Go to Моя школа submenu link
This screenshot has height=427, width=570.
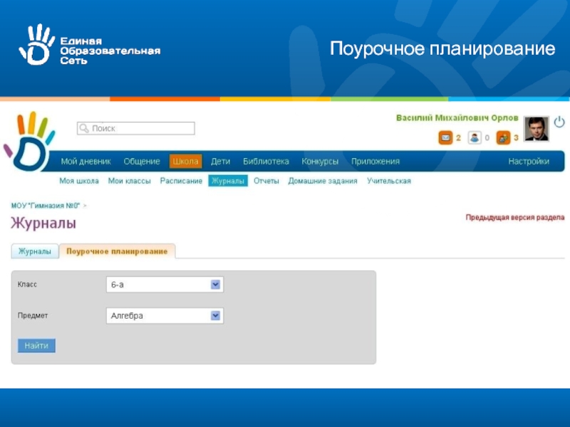click(x=79, y=181)
